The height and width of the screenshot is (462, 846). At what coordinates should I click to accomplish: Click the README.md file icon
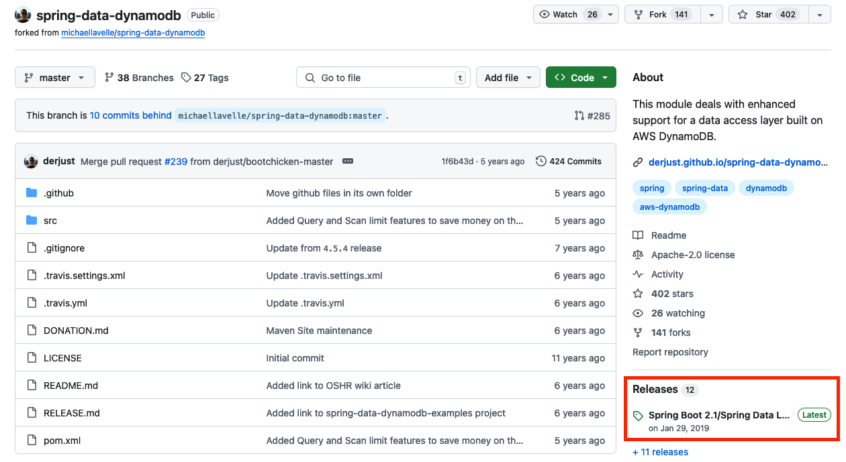coord(32,386)
